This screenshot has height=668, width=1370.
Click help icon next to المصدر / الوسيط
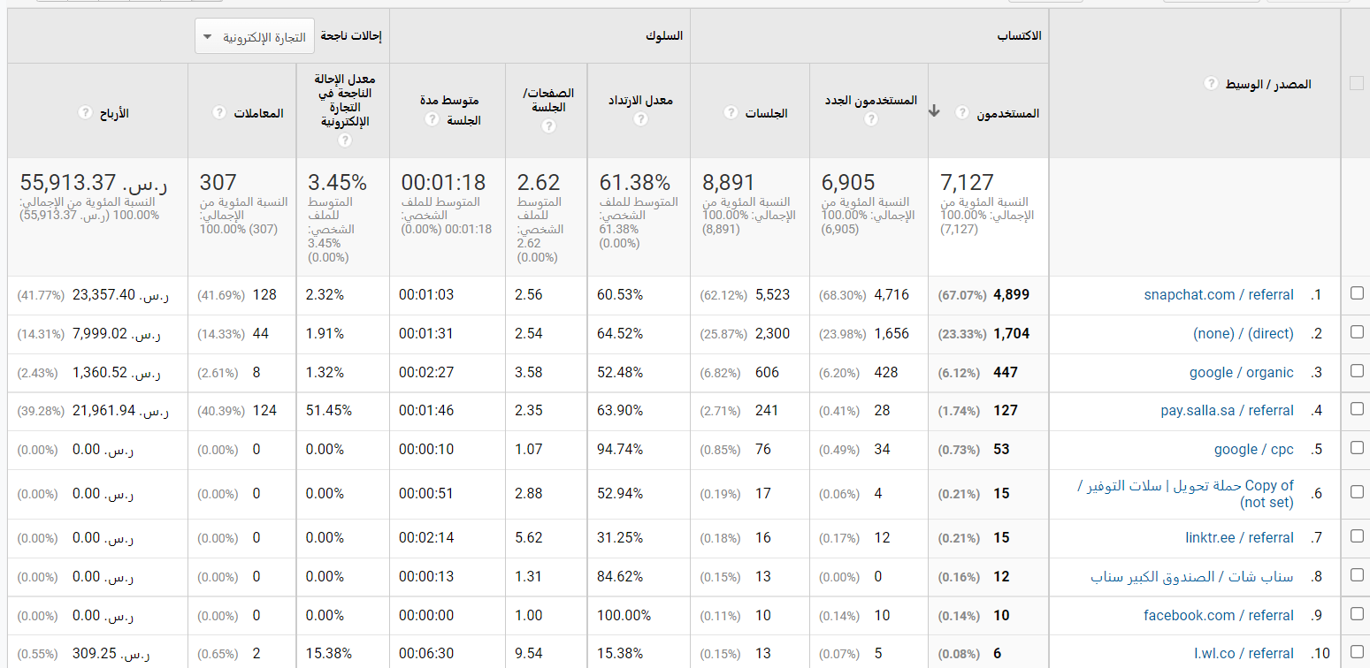click(x=1211, y=84)
